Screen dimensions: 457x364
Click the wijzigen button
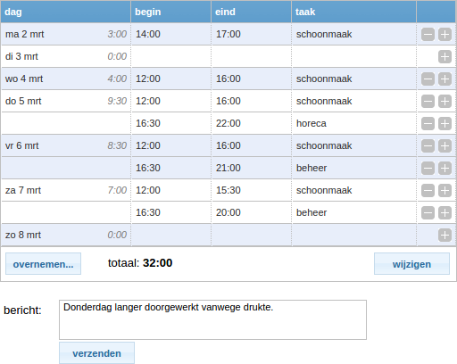(411, 264)
